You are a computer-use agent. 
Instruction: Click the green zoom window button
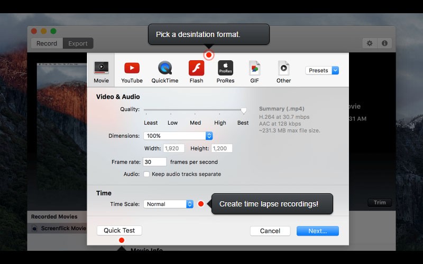tap(53, 31)
